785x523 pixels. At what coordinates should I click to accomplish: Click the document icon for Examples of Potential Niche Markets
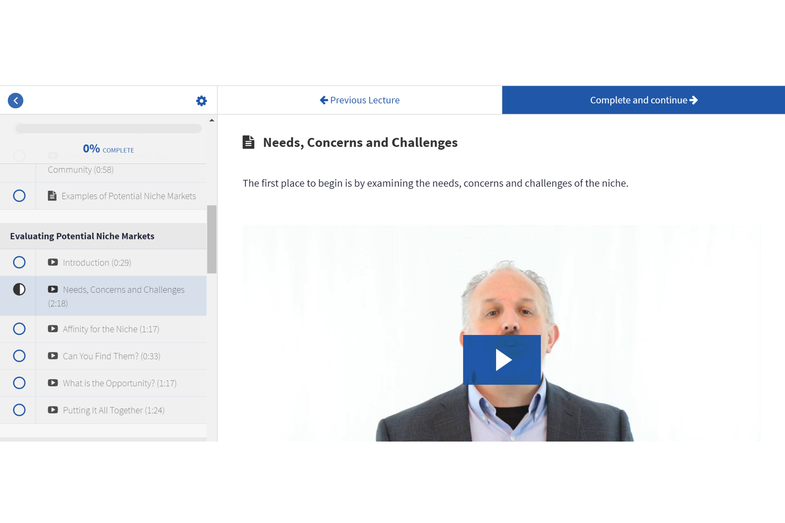tap(52, 196)
